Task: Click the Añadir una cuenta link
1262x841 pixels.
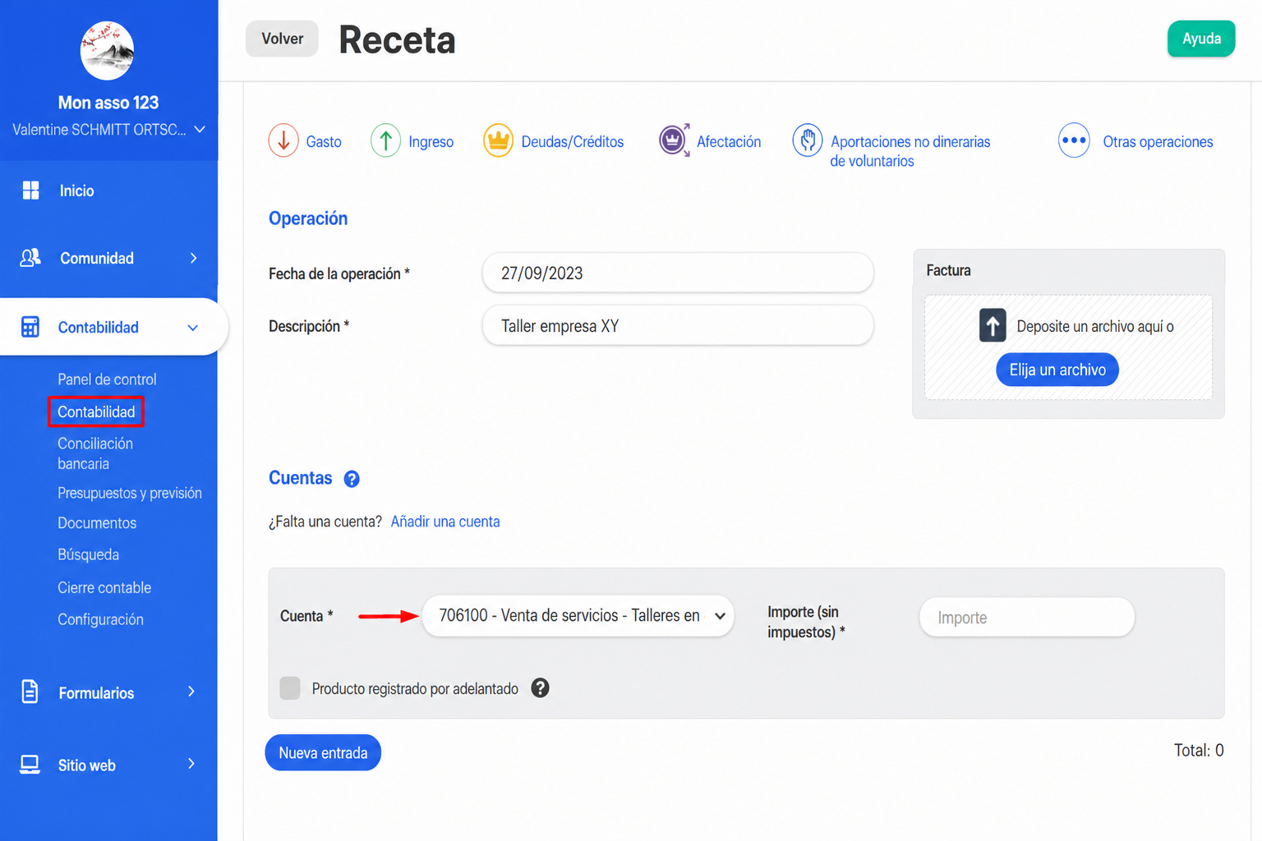Action: coord(445,522)
